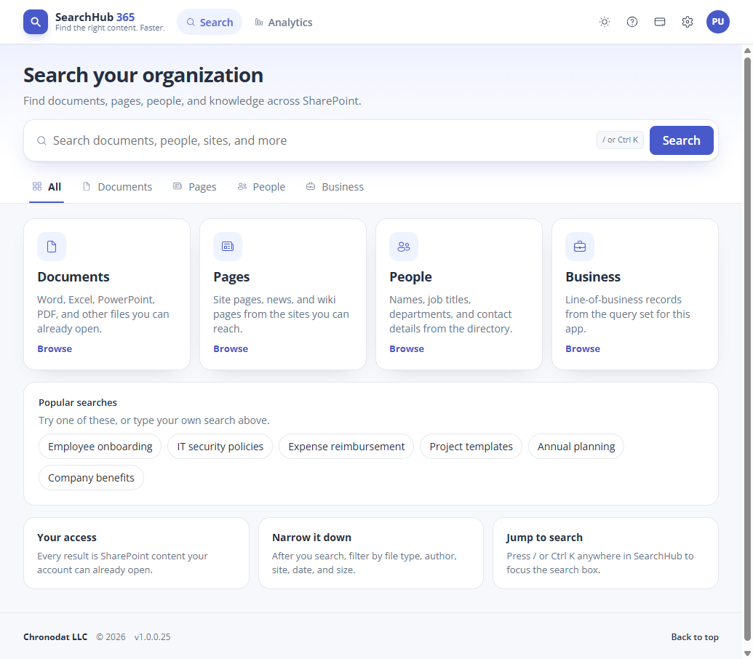Click the SearchHub 365 logo icon
Screen dimensions: 753x659
[x=36, y=22]
